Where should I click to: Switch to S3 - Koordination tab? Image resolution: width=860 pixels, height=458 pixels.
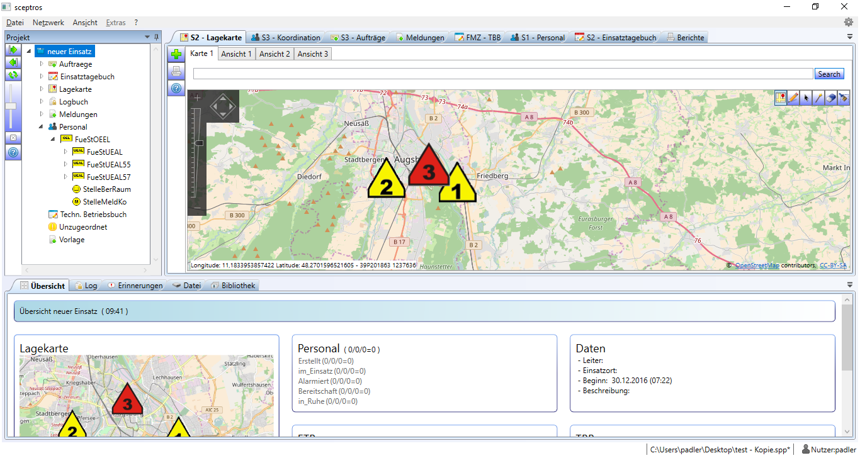(x=286, y=37)
